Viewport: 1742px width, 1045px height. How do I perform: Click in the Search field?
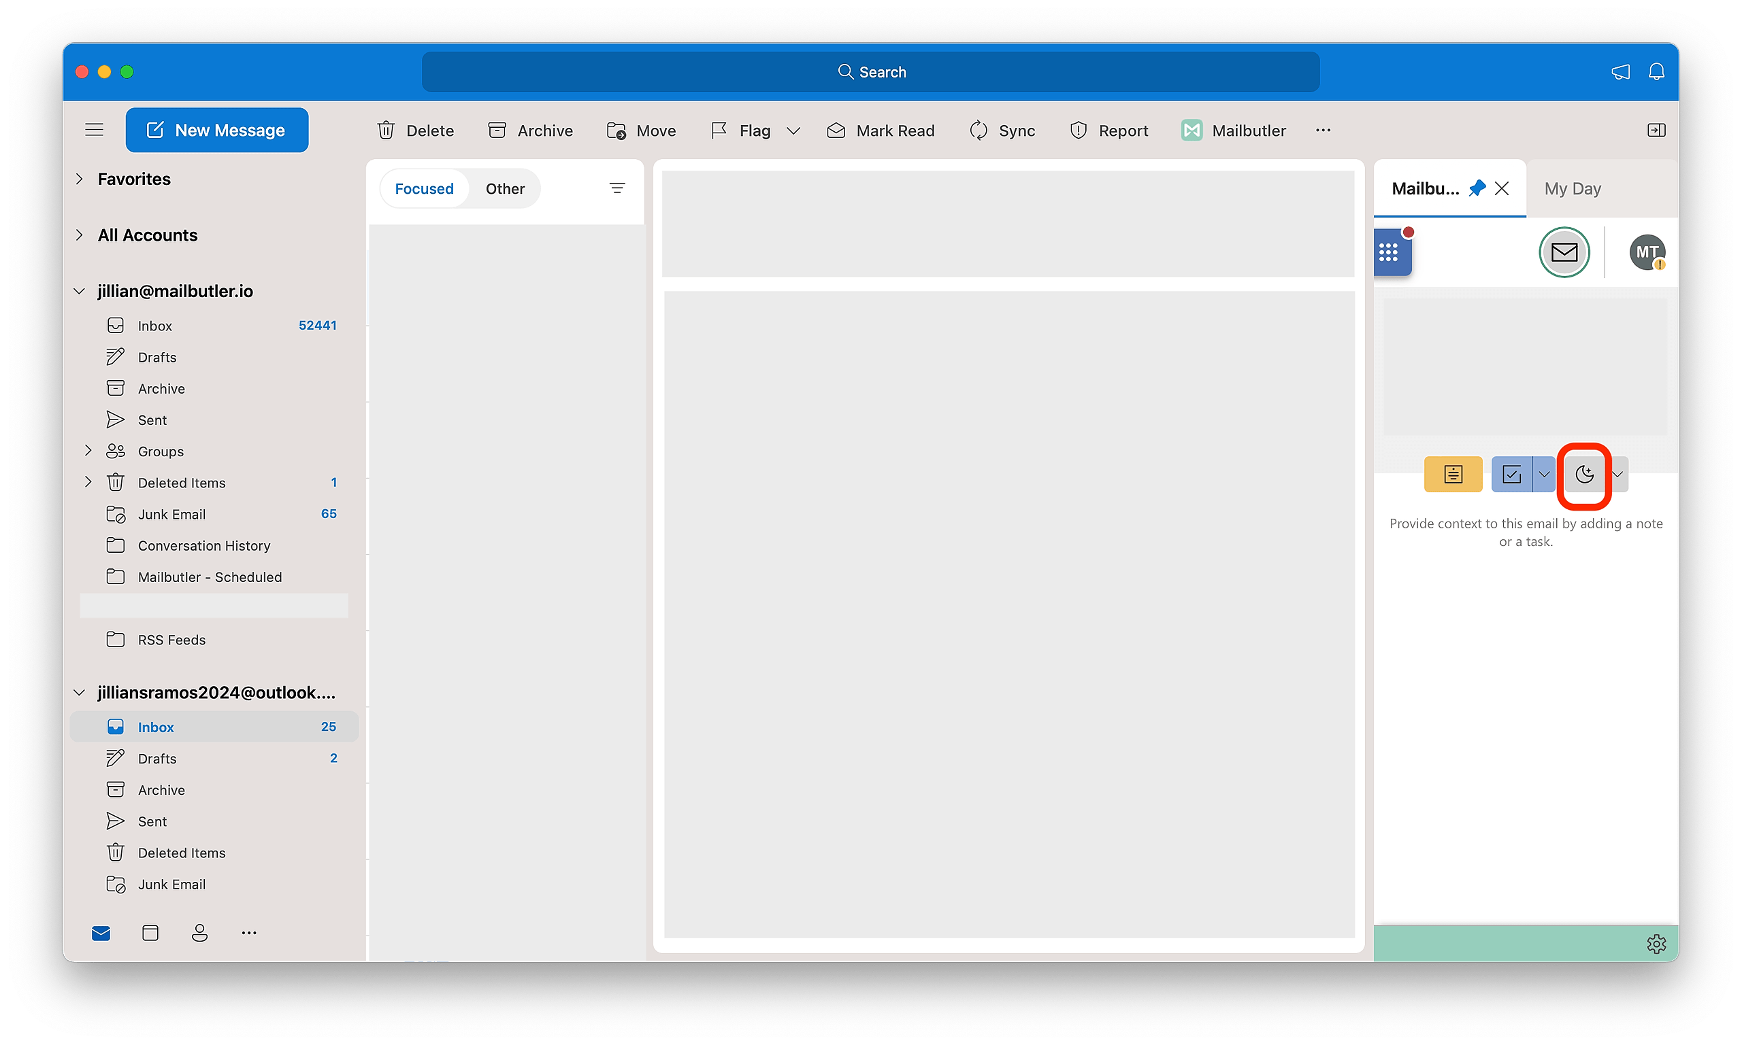coord(870,72)
